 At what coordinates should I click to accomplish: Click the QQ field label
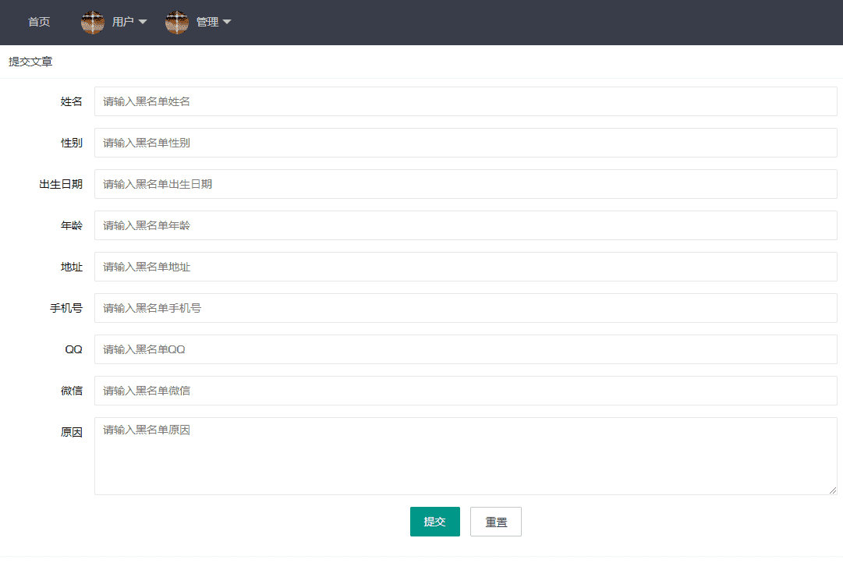pyautogui.click(x=73, y=349)
